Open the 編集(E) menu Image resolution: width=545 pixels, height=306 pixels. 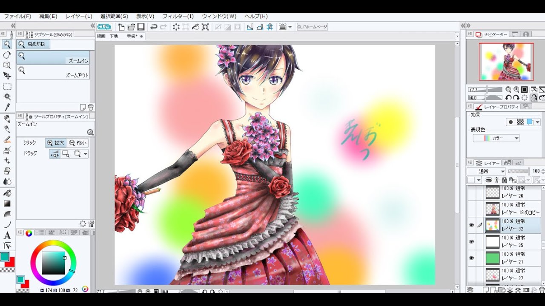tap(48, 16)
